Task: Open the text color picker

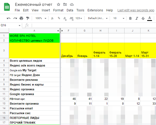Action: coord(150,19)
